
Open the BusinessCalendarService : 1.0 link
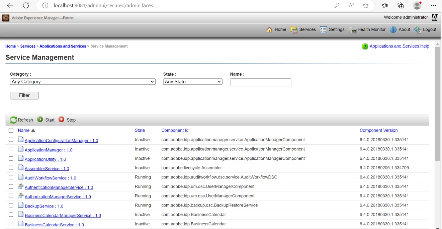[x=55, y=225]
